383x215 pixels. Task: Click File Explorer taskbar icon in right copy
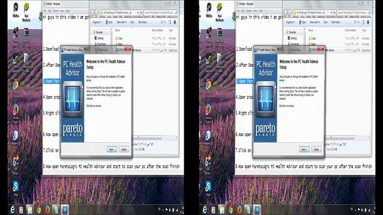click(x=222, y=210)
